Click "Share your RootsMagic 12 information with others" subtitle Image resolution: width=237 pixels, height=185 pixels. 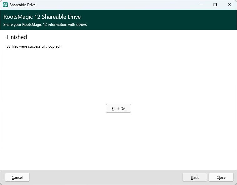pos(45,25)
